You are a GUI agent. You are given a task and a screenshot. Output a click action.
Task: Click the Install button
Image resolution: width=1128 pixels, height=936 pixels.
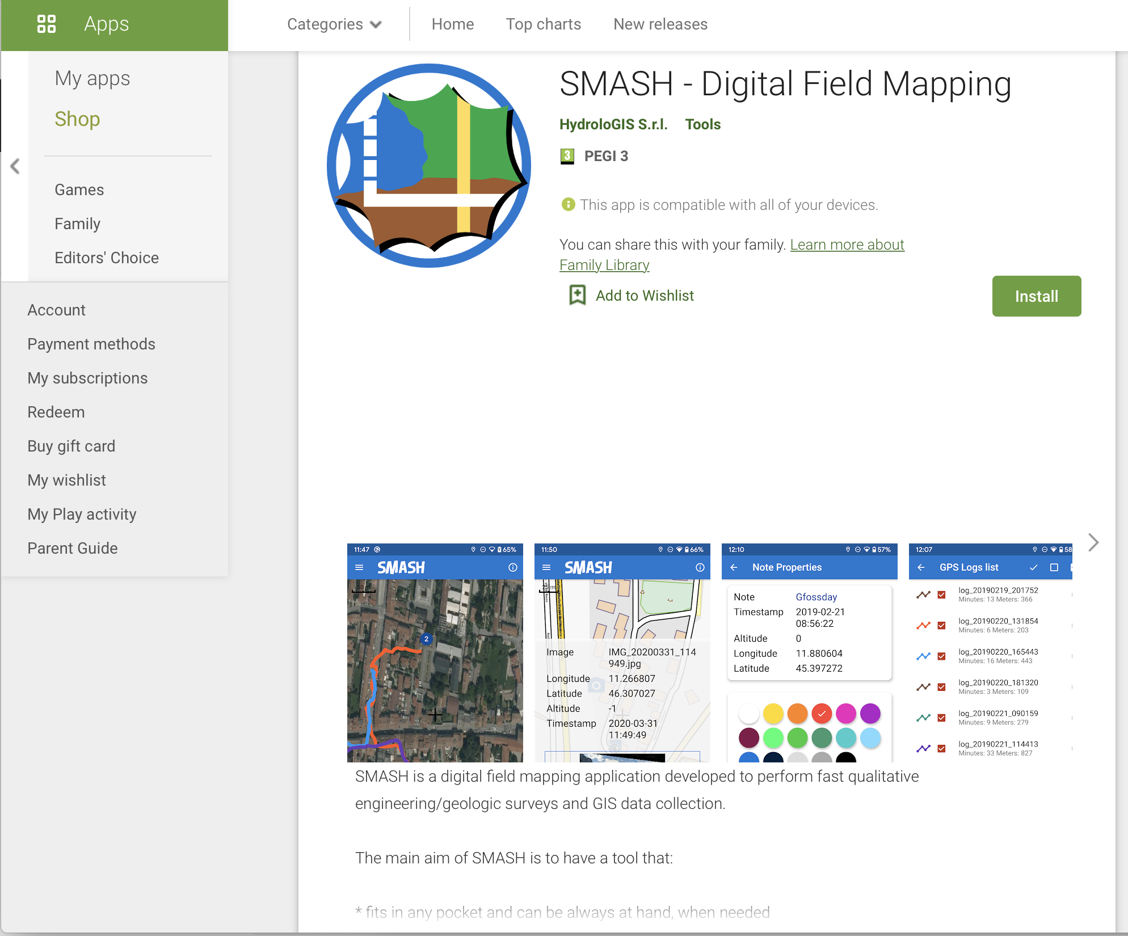point(1037,296)
